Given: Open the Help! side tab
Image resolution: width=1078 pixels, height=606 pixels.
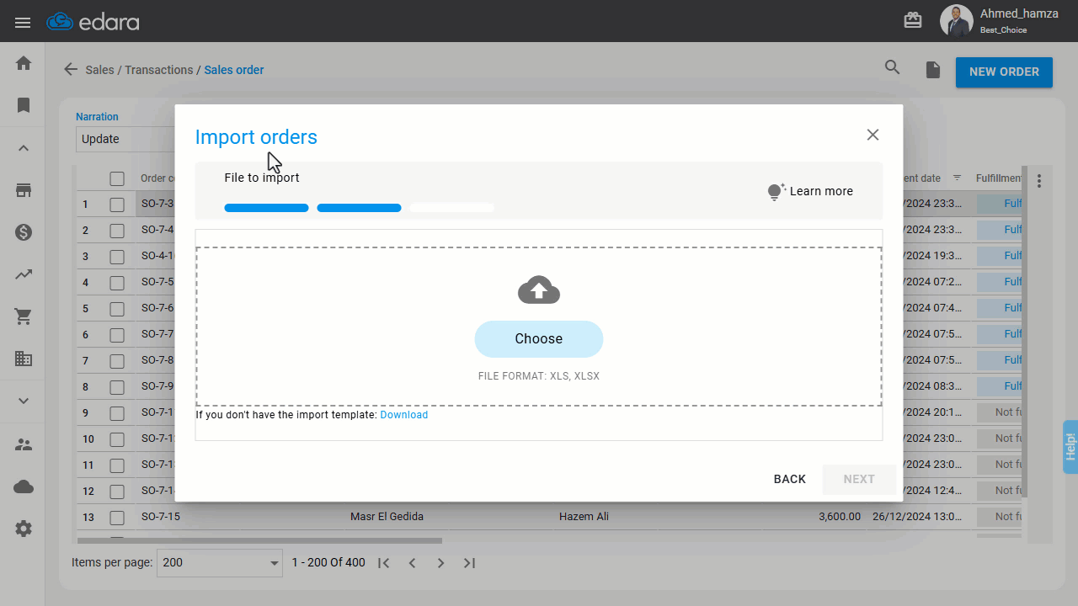Looking at the screenshot, I should [1070, 447].
